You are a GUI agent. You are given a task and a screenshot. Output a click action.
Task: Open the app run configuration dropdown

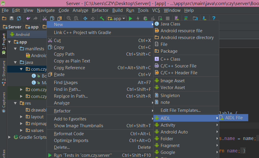point(117,18)
